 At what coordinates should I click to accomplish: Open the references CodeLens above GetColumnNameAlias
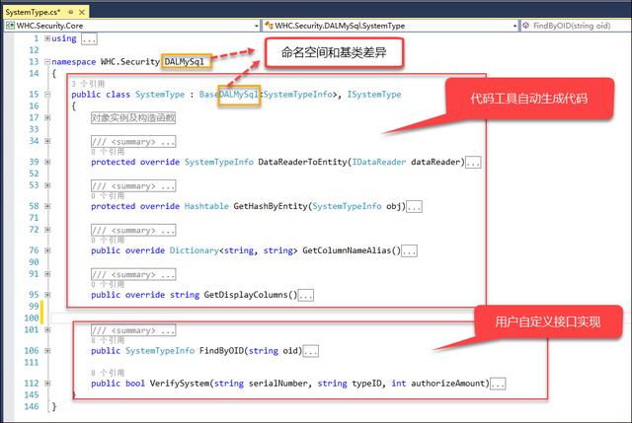tap(108, 241)
